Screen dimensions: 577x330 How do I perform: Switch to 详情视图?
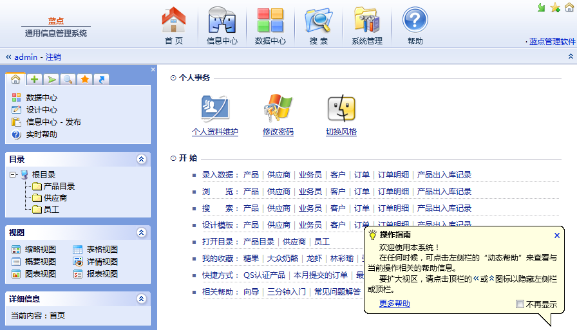click(x=95, y=262)
